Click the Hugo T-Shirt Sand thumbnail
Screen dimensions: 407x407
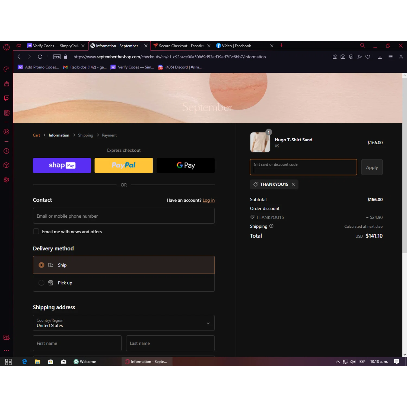tap(260, 142)
